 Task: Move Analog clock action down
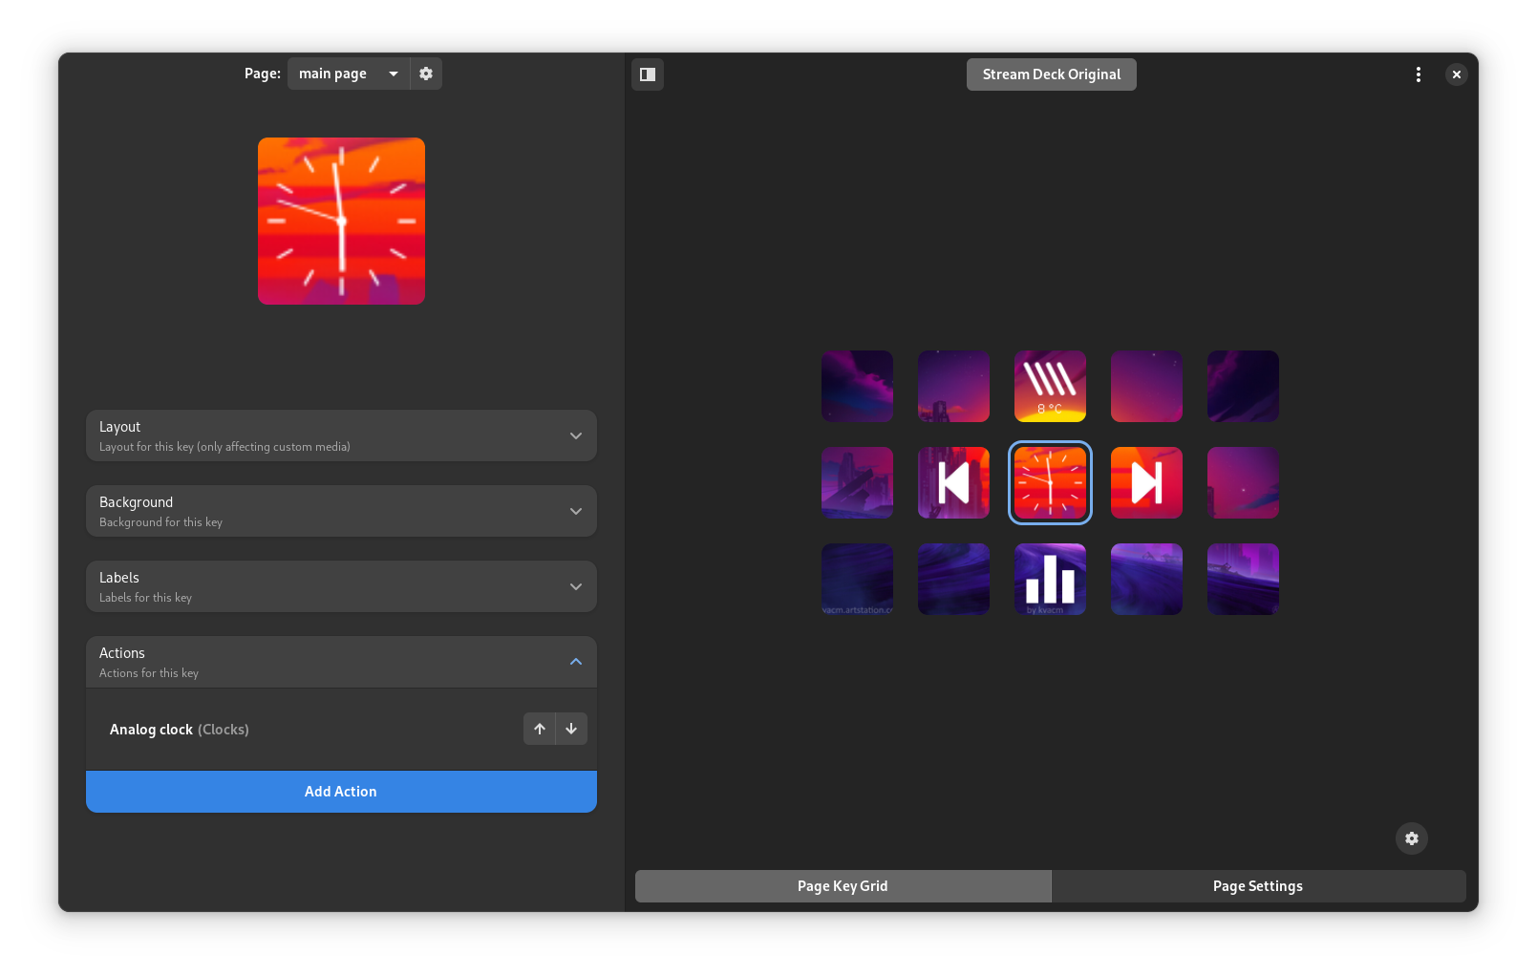click(x=571, y=729)
